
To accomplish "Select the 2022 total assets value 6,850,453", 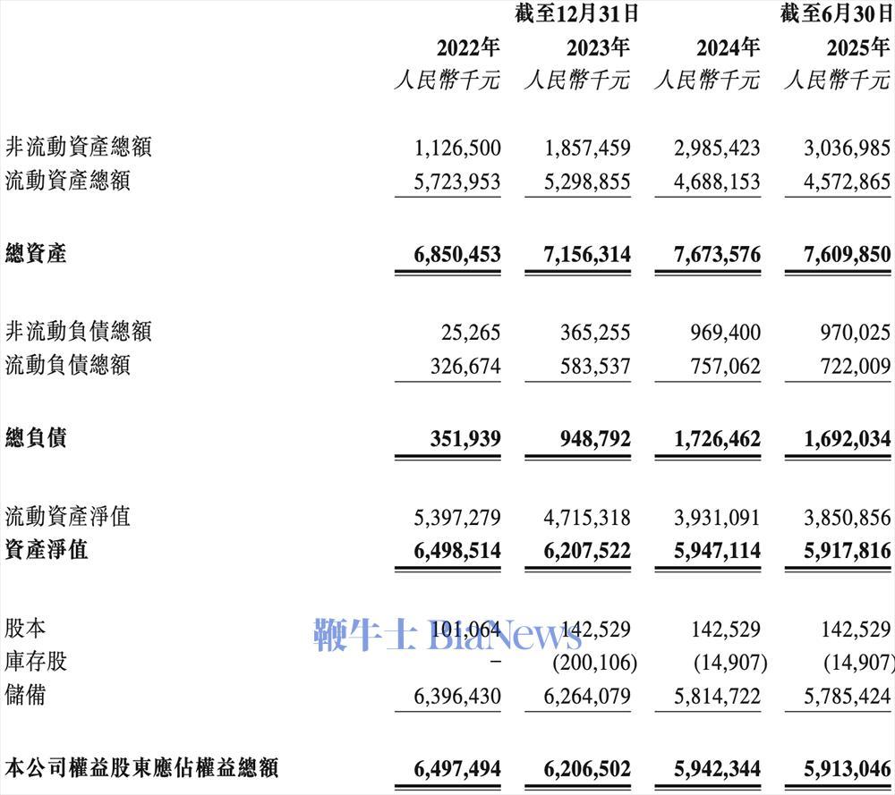I will click(456, 255).
